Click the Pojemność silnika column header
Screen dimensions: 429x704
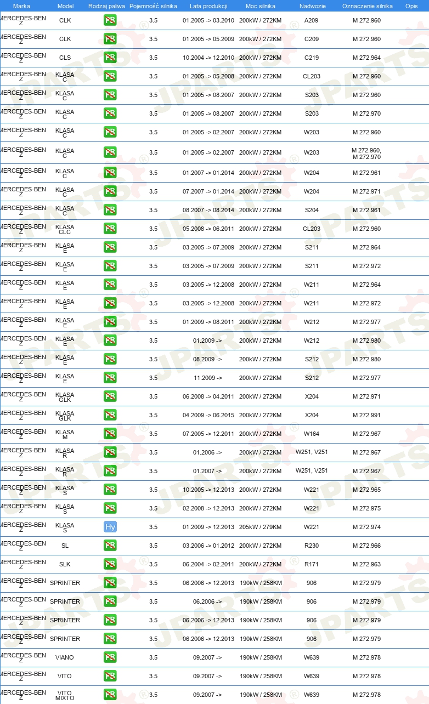pos(153,5)
